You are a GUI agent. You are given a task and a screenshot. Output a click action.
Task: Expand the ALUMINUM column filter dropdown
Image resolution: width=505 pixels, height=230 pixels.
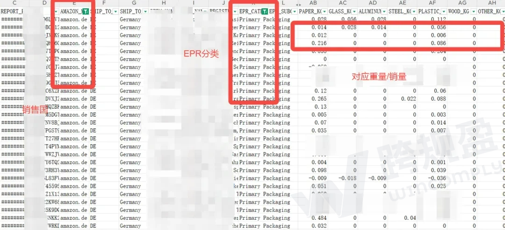click(384, 12)
